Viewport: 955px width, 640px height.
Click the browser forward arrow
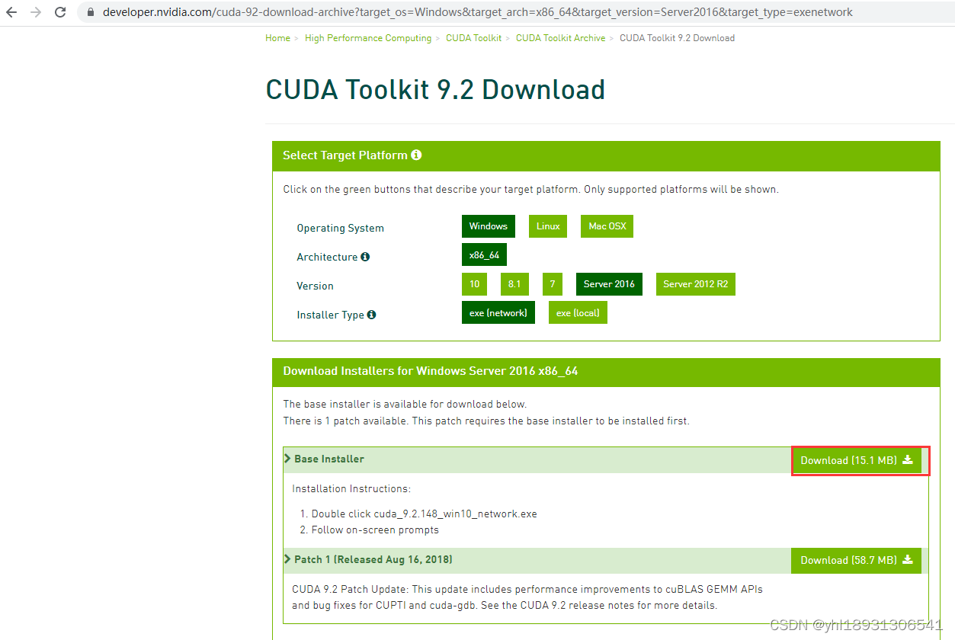click(35, 12)
